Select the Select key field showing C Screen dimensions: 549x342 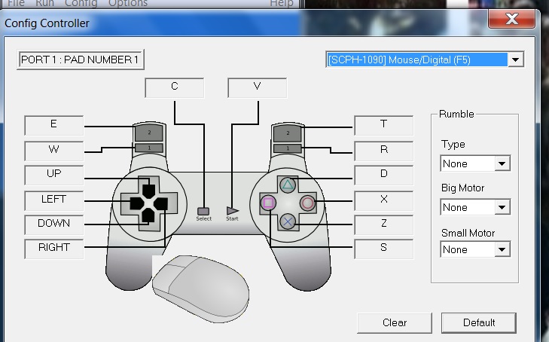coord(175,87)
